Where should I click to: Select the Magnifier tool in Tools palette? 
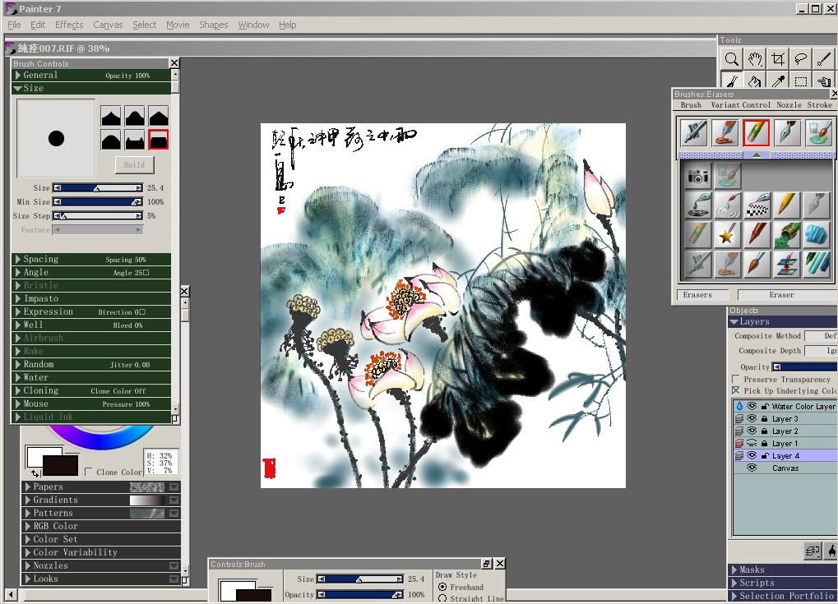coord(731,58)
